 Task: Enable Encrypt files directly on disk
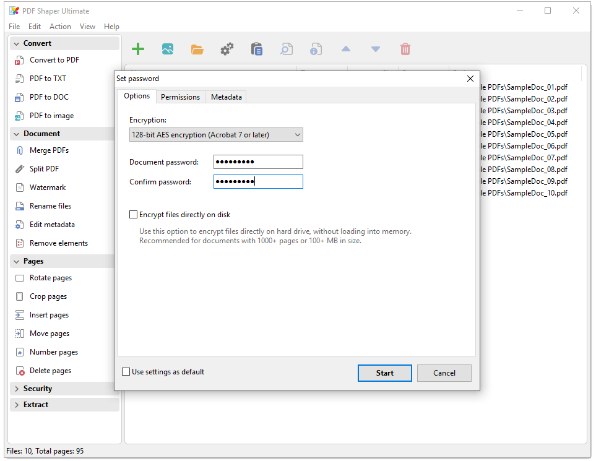(134, 215)
